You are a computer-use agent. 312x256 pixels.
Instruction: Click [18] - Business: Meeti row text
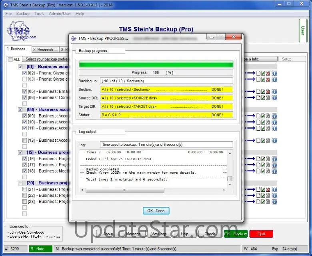tap(48, 171)
